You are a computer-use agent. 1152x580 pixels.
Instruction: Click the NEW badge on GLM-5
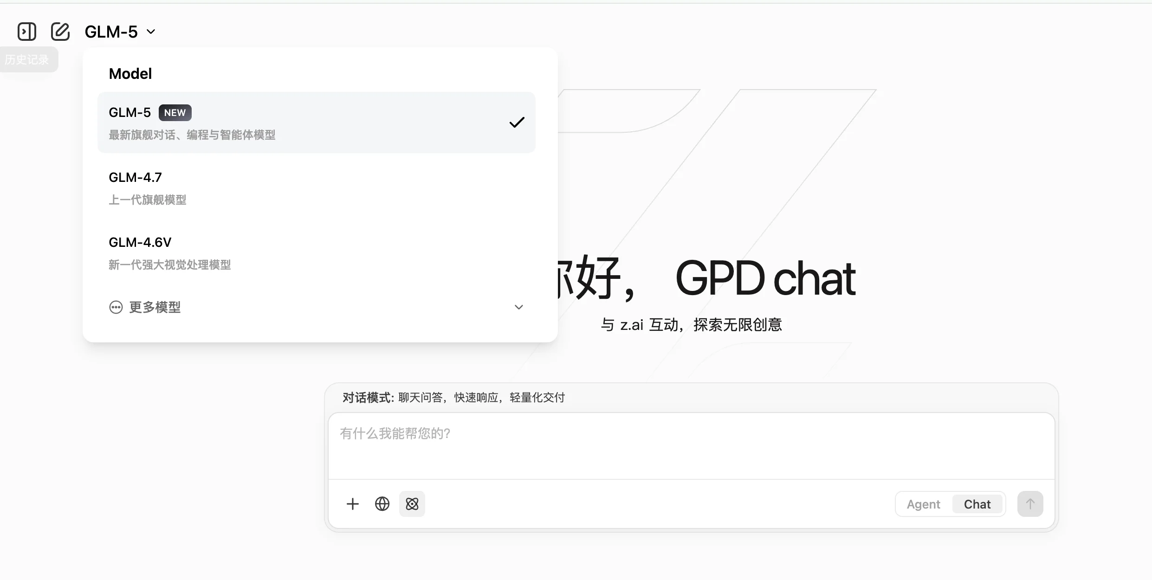[x=175, y=112]
